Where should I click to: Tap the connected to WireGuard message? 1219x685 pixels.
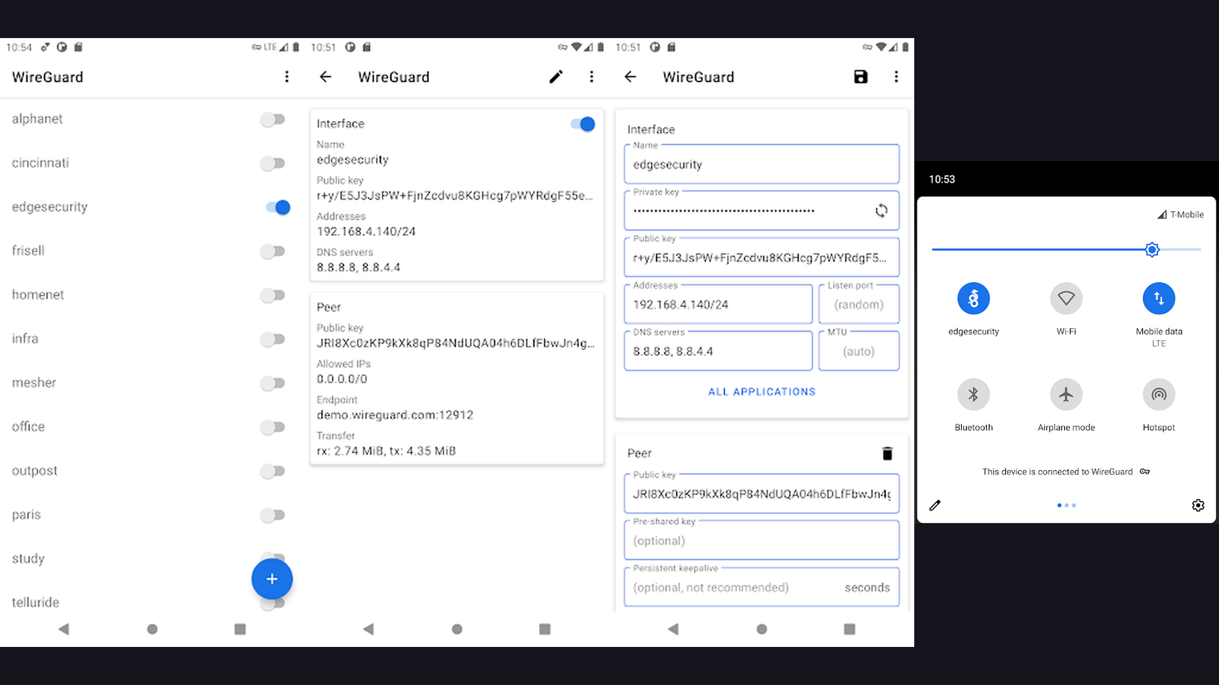(x=1057, y=472)
